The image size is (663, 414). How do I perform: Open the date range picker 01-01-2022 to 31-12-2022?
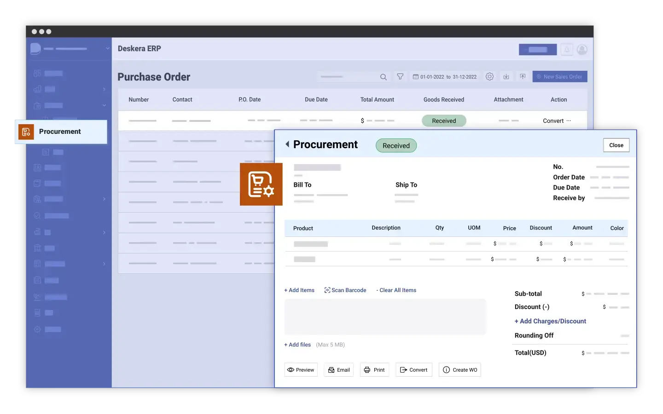tap(445, 77)
